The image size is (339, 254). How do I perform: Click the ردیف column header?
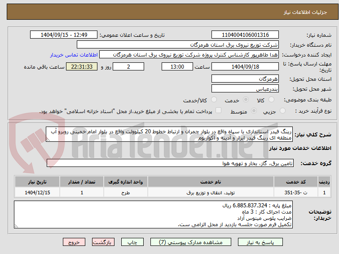[x=324, y=182]
